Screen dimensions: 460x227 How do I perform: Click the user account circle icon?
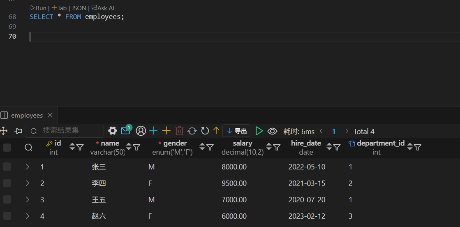coord(141,131)
